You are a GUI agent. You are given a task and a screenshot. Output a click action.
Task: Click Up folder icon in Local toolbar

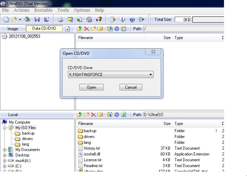click(80, 115)
